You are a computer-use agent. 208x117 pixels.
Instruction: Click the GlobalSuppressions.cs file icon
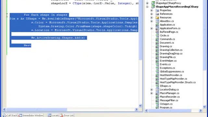tap(157, 71)
